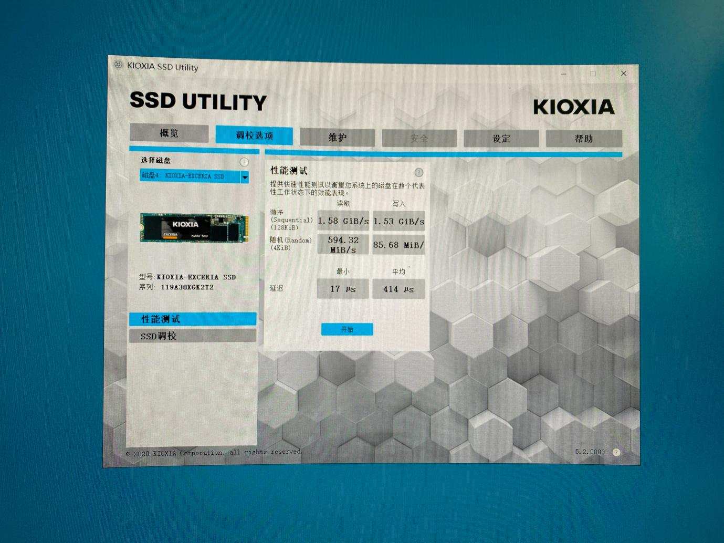
Task: Click the 随机 (Random) 4KiB row label
Action: point(291,244)
